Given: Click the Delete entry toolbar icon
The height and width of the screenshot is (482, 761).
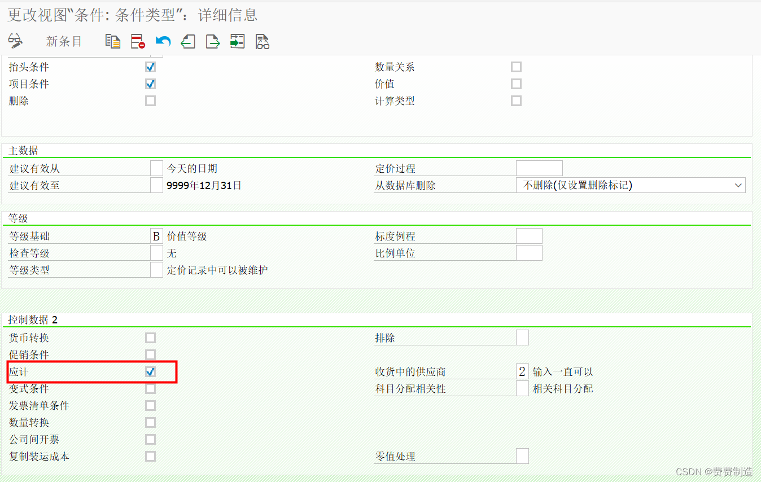Looking at the screenshot, I should click(138, 41).
